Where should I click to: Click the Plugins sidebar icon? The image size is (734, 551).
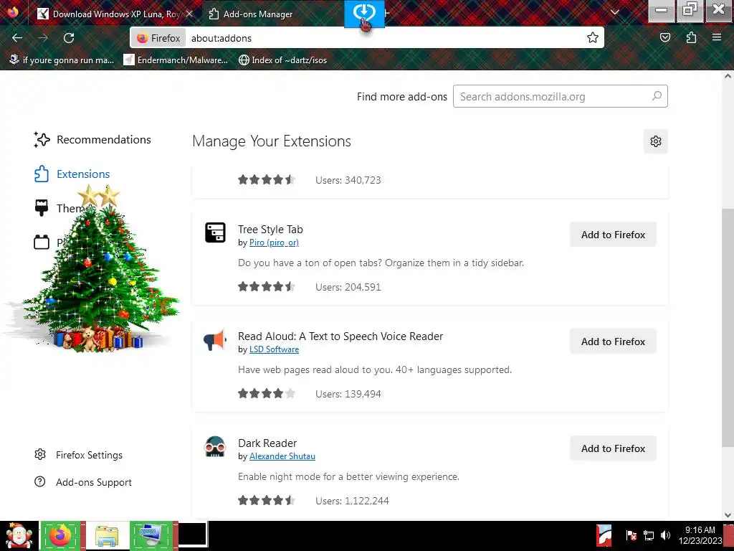pos(42,242)
